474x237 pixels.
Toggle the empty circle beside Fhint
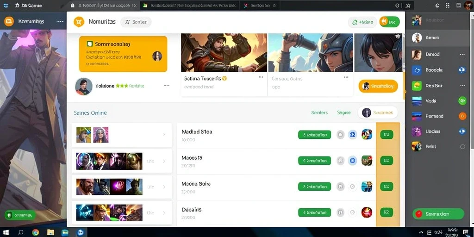click(462, 147)
